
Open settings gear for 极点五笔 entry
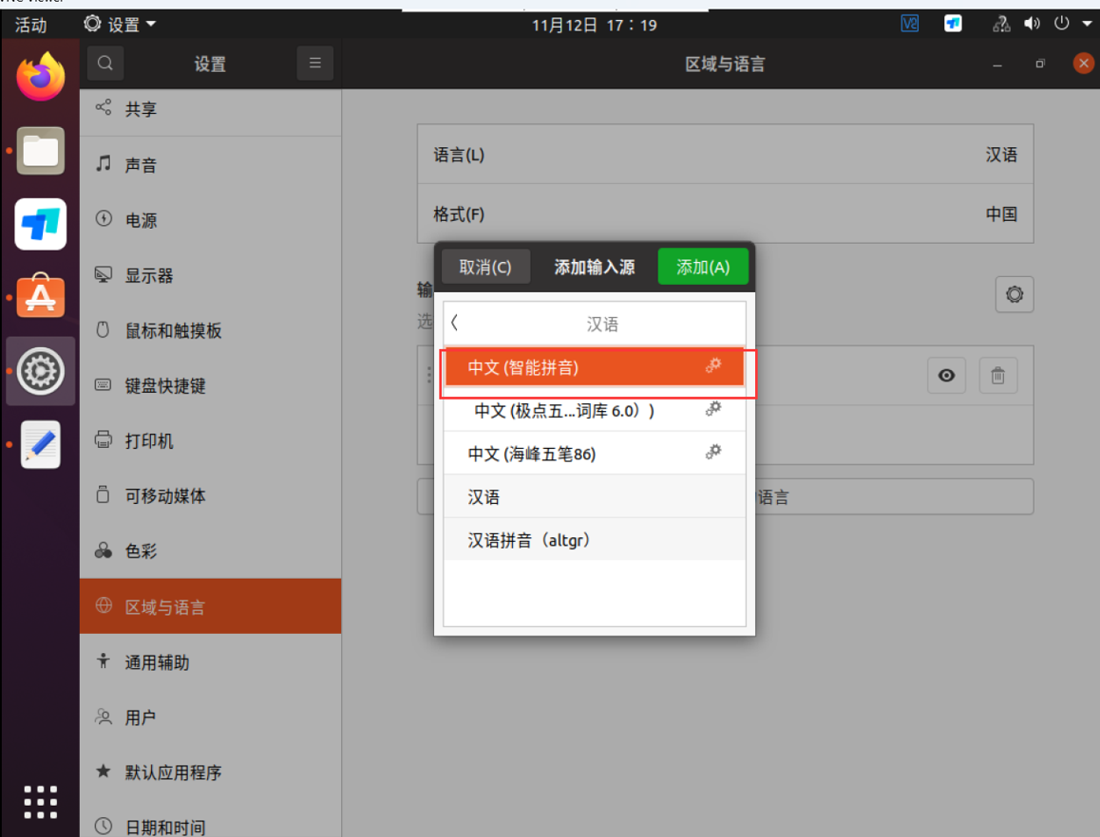click(713, 409)
